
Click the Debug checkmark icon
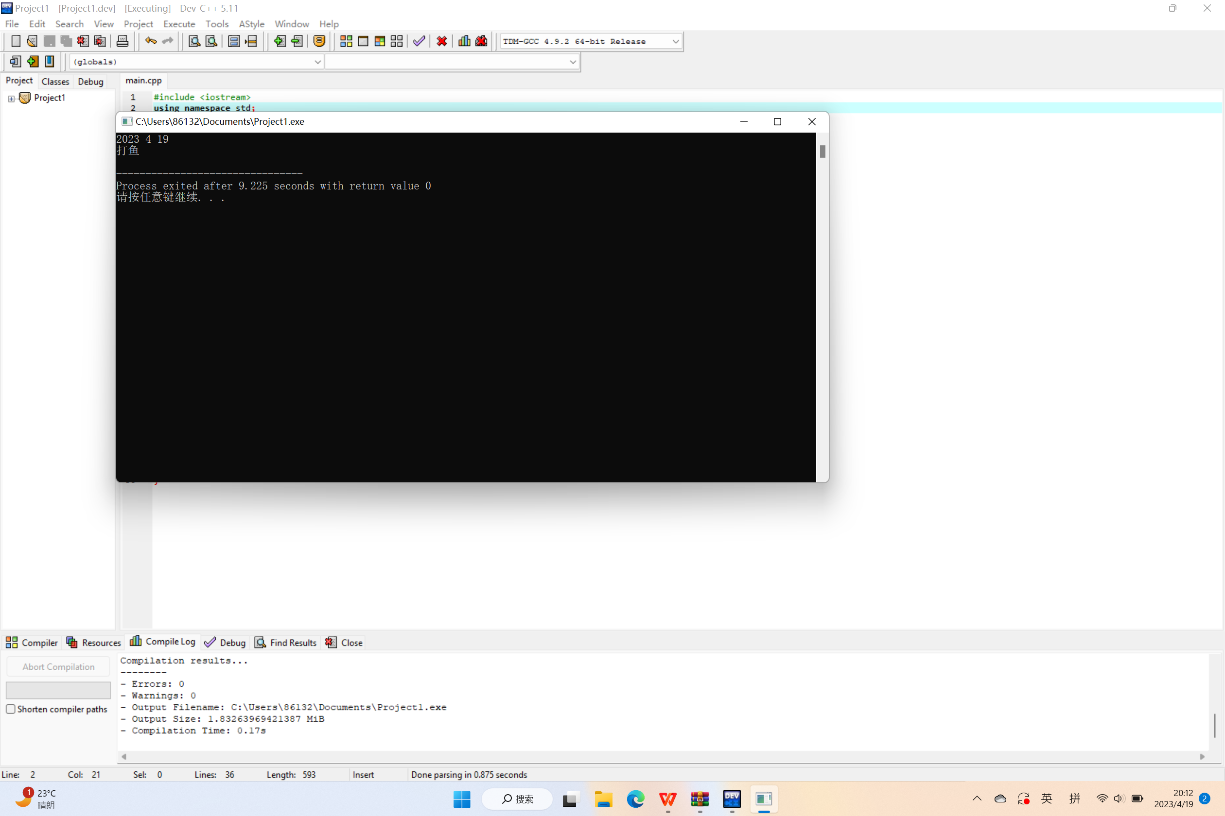(419, 41)
